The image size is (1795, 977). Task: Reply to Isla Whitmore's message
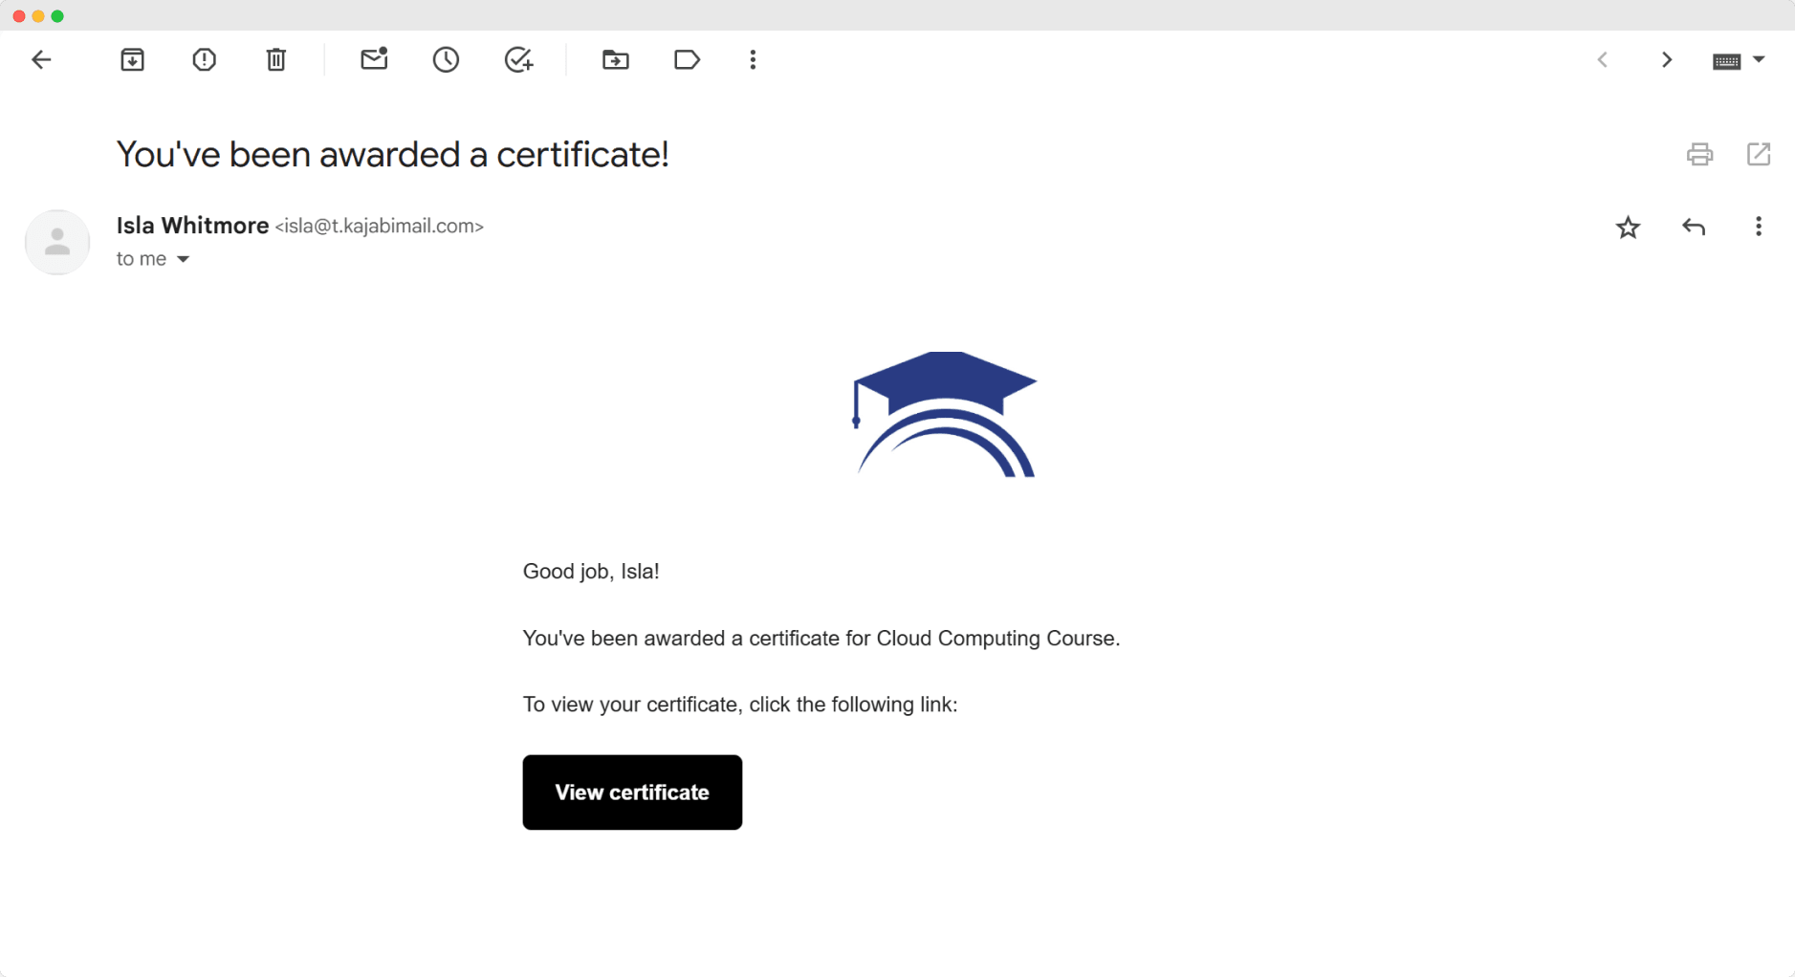[x=1694, y=228]
